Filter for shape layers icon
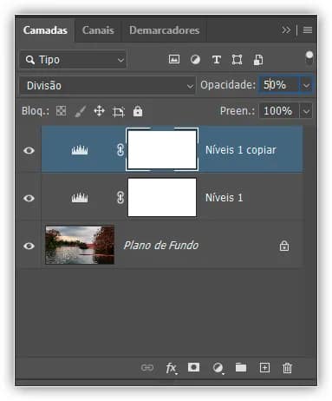 pos(237,60)
